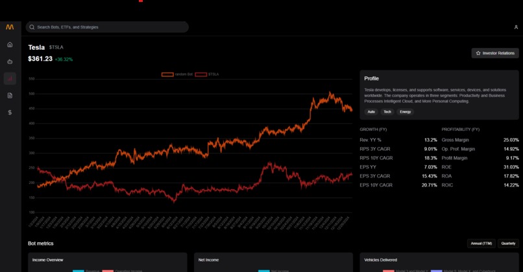Open Investor Relations
Image resolution: width=523 pixels, height=272 pixels.
click(495, 53)
